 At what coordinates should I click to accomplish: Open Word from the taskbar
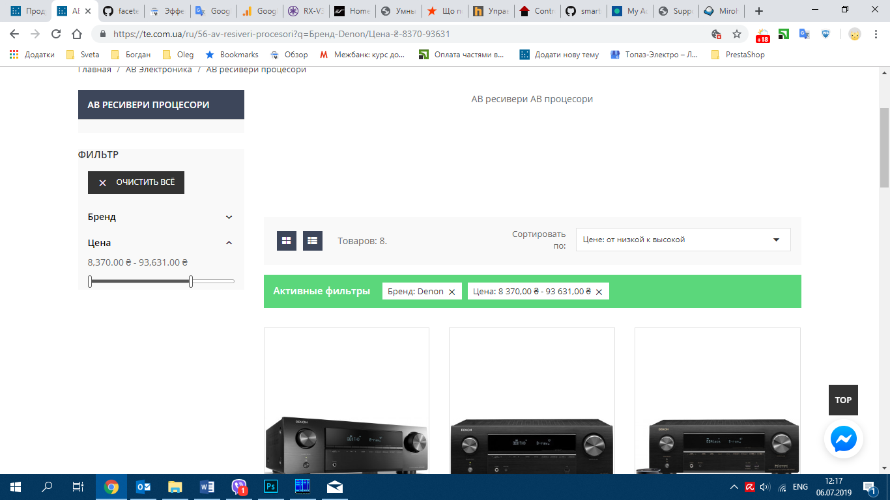tap(207, 487)
